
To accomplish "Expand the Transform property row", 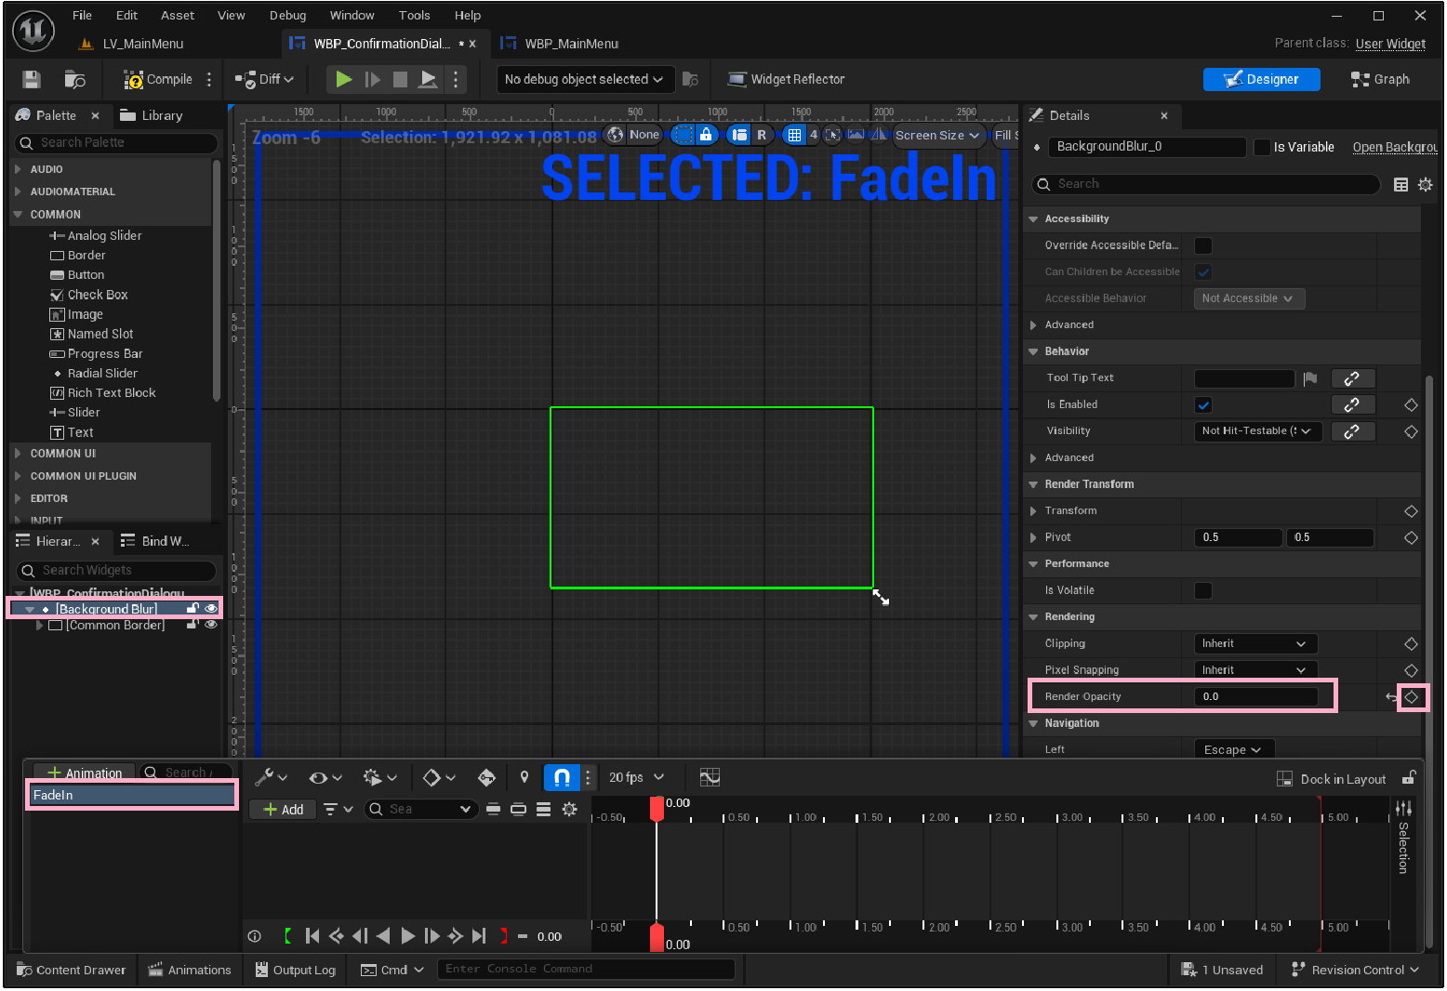I will tap(1033, 511).
